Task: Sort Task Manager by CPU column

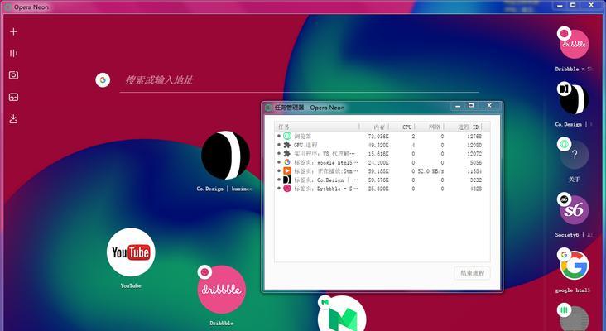Action: pos(402,127)
